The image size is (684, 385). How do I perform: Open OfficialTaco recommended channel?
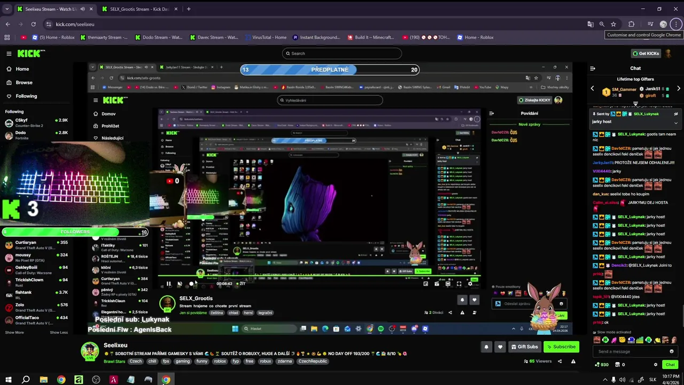pos(36,320)
